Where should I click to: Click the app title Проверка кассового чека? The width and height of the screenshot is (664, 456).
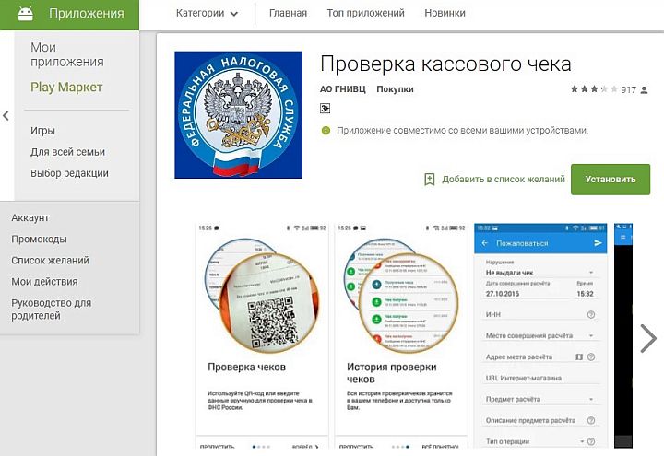pyautogui.click(x=445, y=64)
